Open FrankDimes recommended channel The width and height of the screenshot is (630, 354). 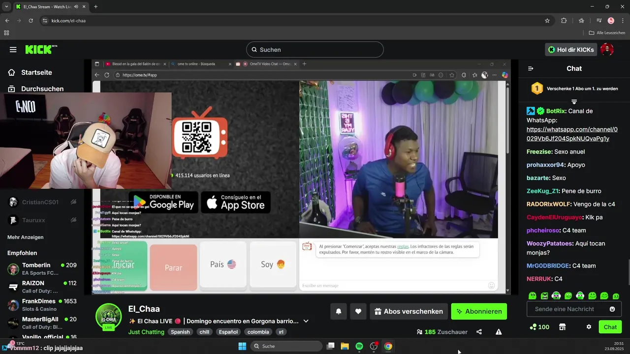pyautogui.click(x=43, y=305)
